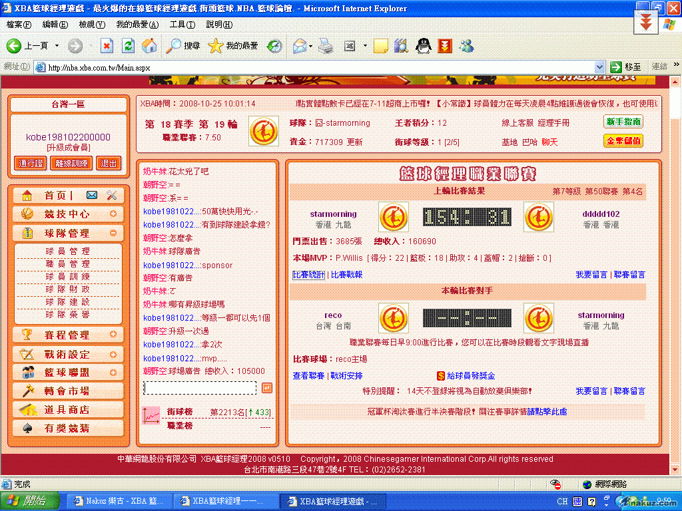Click the 請點擊此處 link

click(547, 411)
